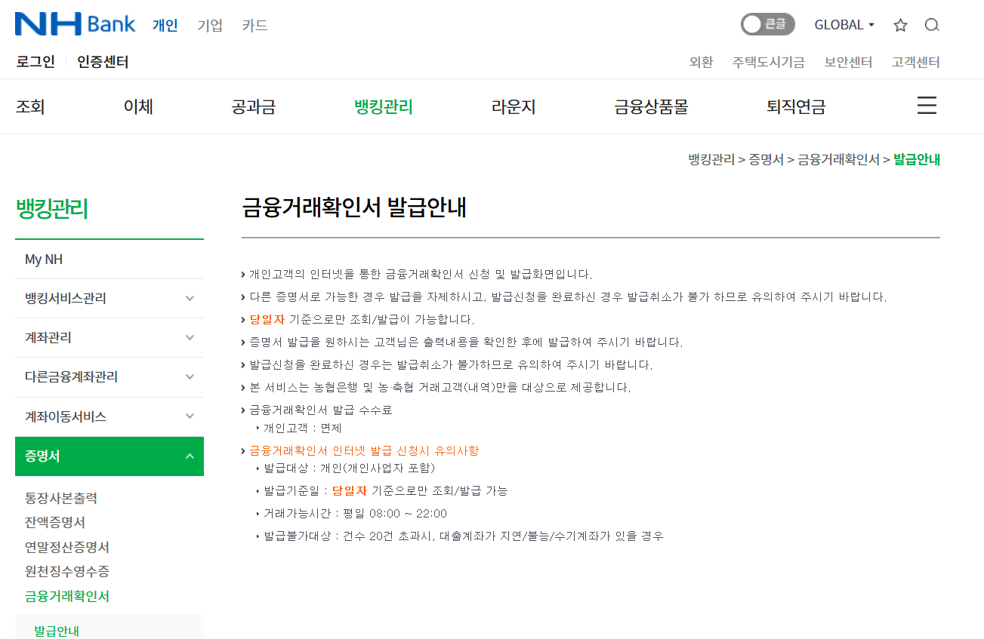Toggle the large text (큰글) switch
984x639 pixels.
(x=767, y=25)
